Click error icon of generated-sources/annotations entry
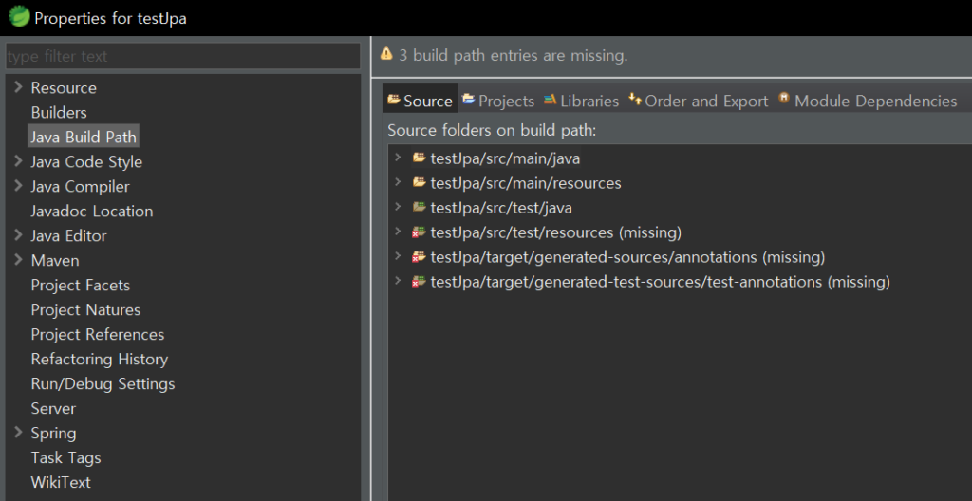Viewport: 972px width, 501px height. tap(419, 257)
